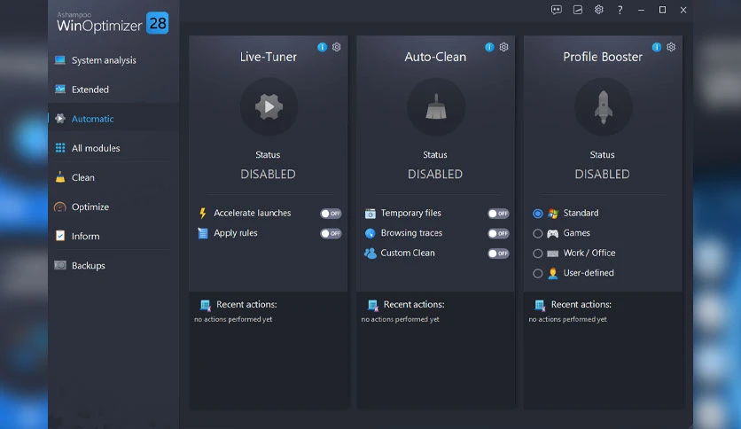Open Profile Booster settings gear
The width and height of the screenshot is (741, 429).
point(671,47)
